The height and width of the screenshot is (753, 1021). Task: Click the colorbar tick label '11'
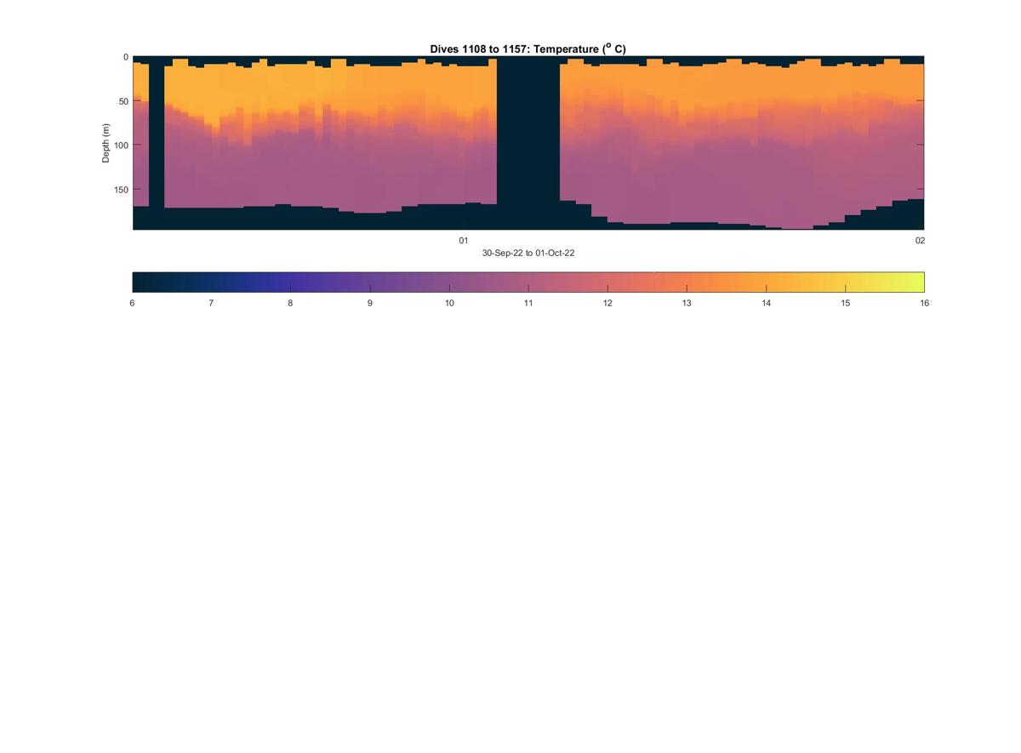(x=528, y=303)
